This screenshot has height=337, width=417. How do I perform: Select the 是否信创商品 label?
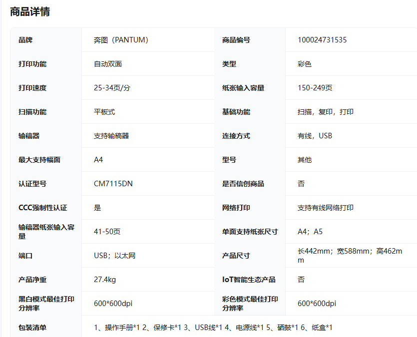pos(243,183)
